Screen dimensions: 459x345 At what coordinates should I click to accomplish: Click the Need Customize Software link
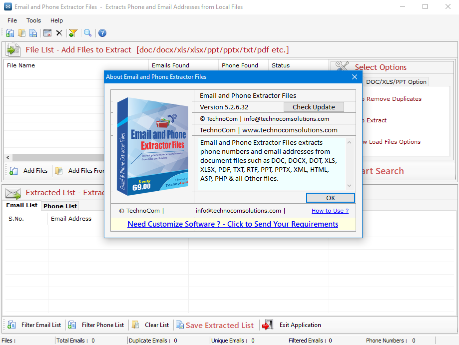point(233,224)
